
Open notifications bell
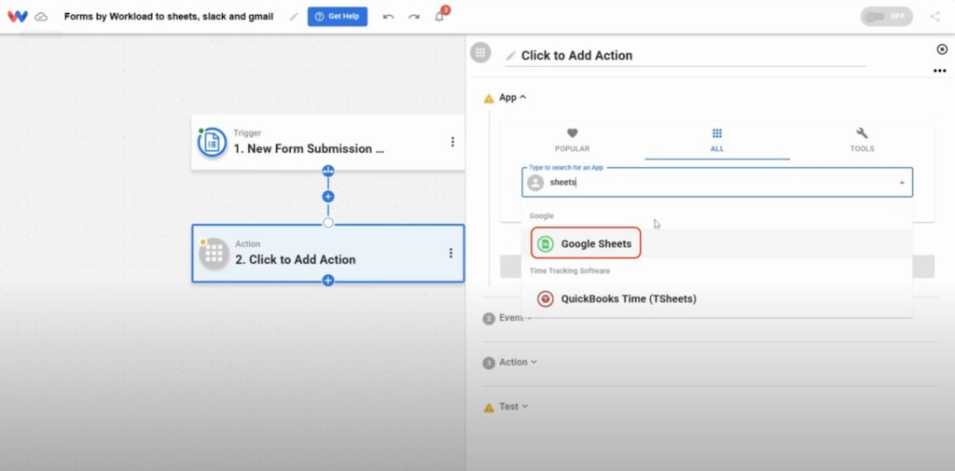point(440,17)
